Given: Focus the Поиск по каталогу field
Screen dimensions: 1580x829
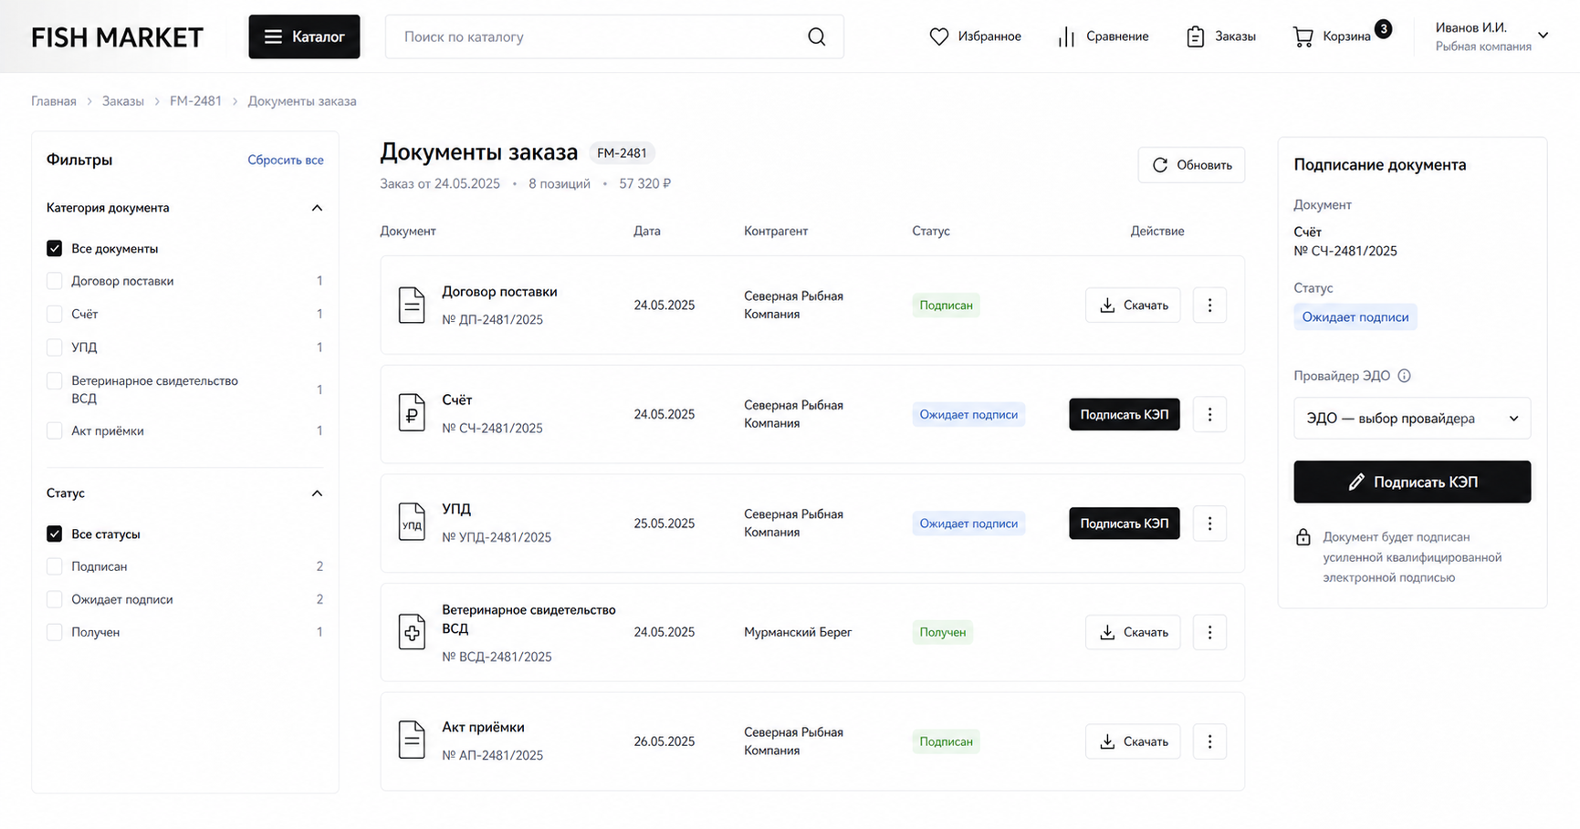Looking at the screenshot, I should [x=614, y=36].
